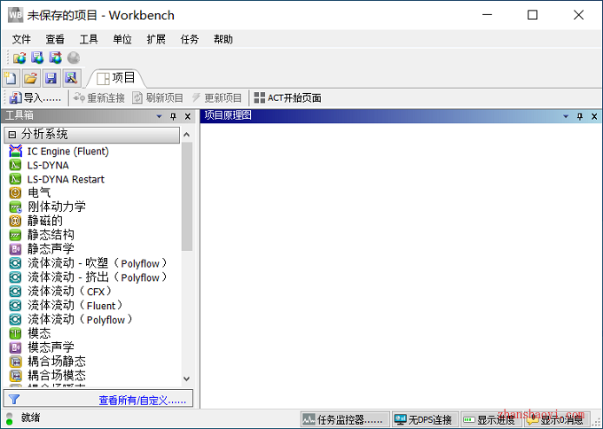
Task: Open the 工具 menu
Action: tap(89, 39)
